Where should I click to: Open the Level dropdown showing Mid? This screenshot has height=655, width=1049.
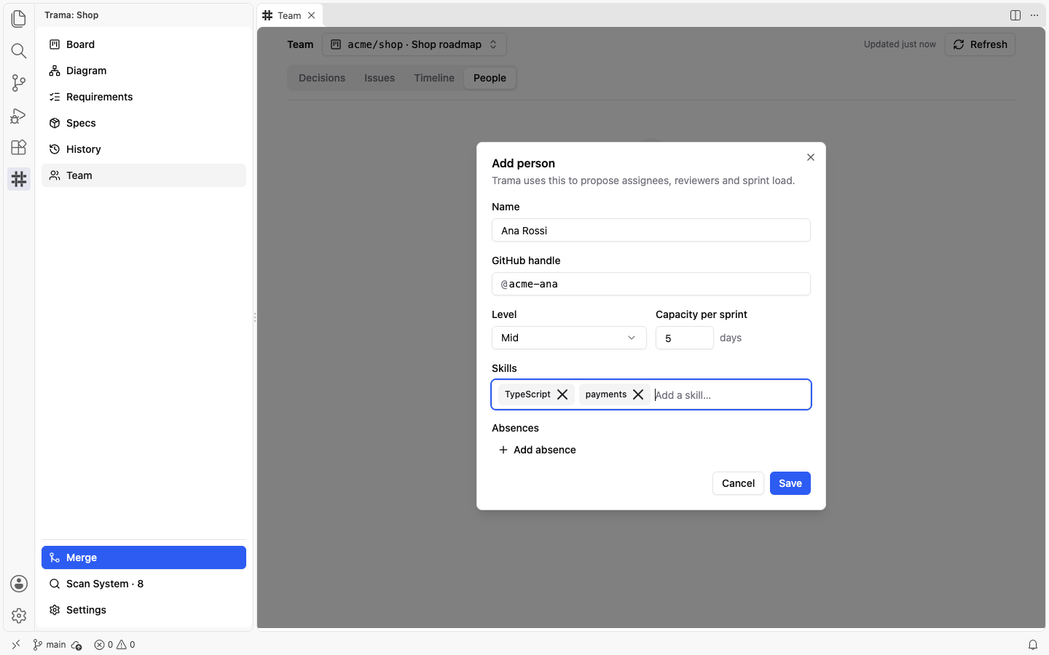[569, 338]
